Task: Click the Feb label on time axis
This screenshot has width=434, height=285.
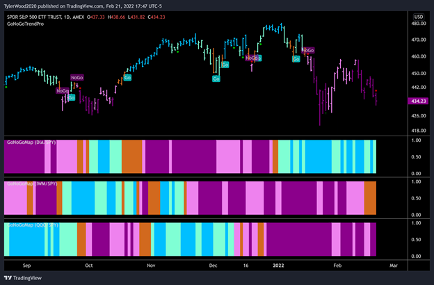Action: tap(337, 266)
